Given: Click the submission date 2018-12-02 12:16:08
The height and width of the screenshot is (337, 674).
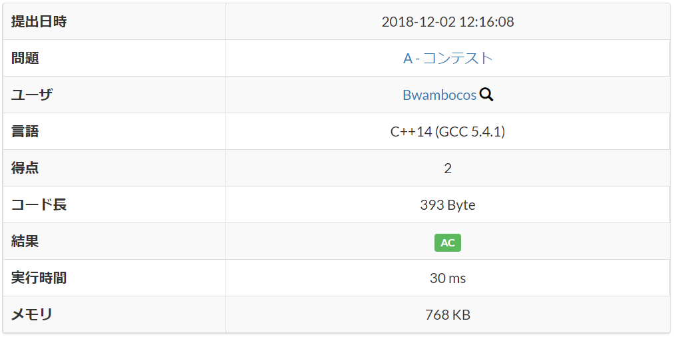Looking at the screenshot, I should click(447, 21).
